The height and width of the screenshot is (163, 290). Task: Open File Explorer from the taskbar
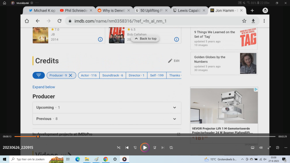click(87, 159)
